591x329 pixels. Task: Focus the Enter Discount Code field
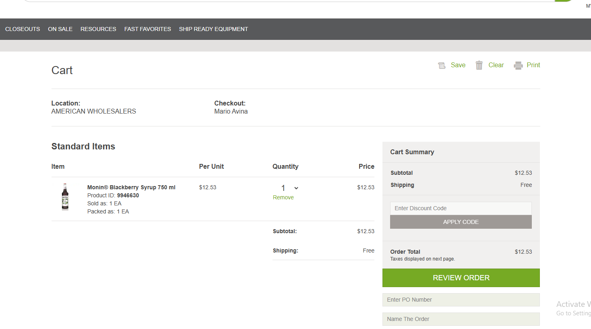[461, 208]
